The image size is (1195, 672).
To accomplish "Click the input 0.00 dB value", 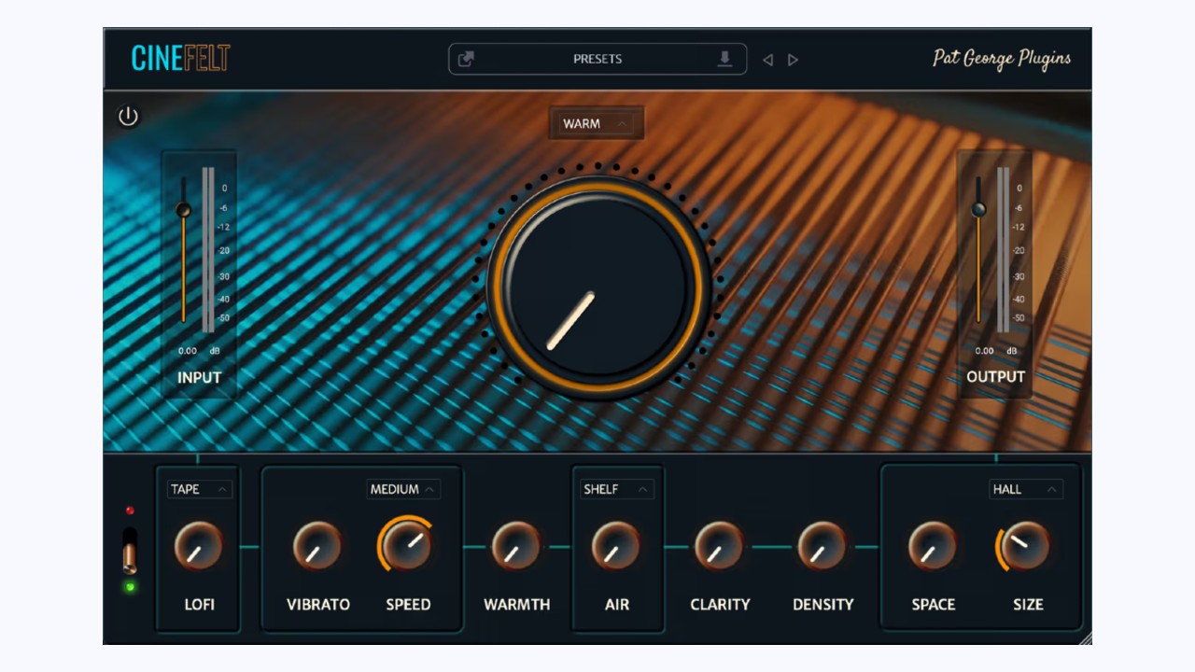I will click(x=188, y=352).
